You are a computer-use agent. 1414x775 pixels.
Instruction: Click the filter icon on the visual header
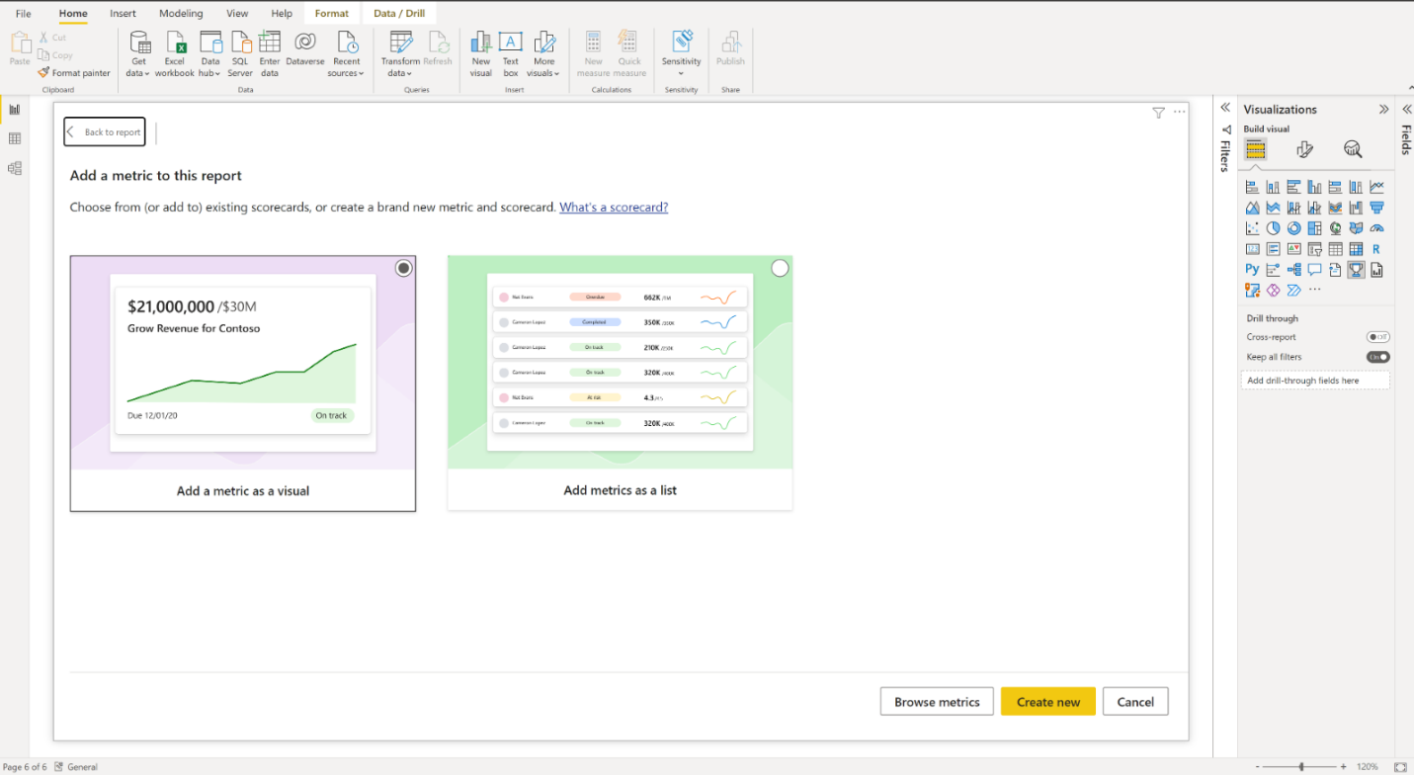pos(1158,113)
